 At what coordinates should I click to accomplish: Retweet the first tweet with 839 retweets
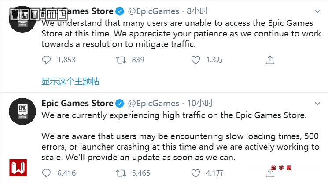point(121,60)
